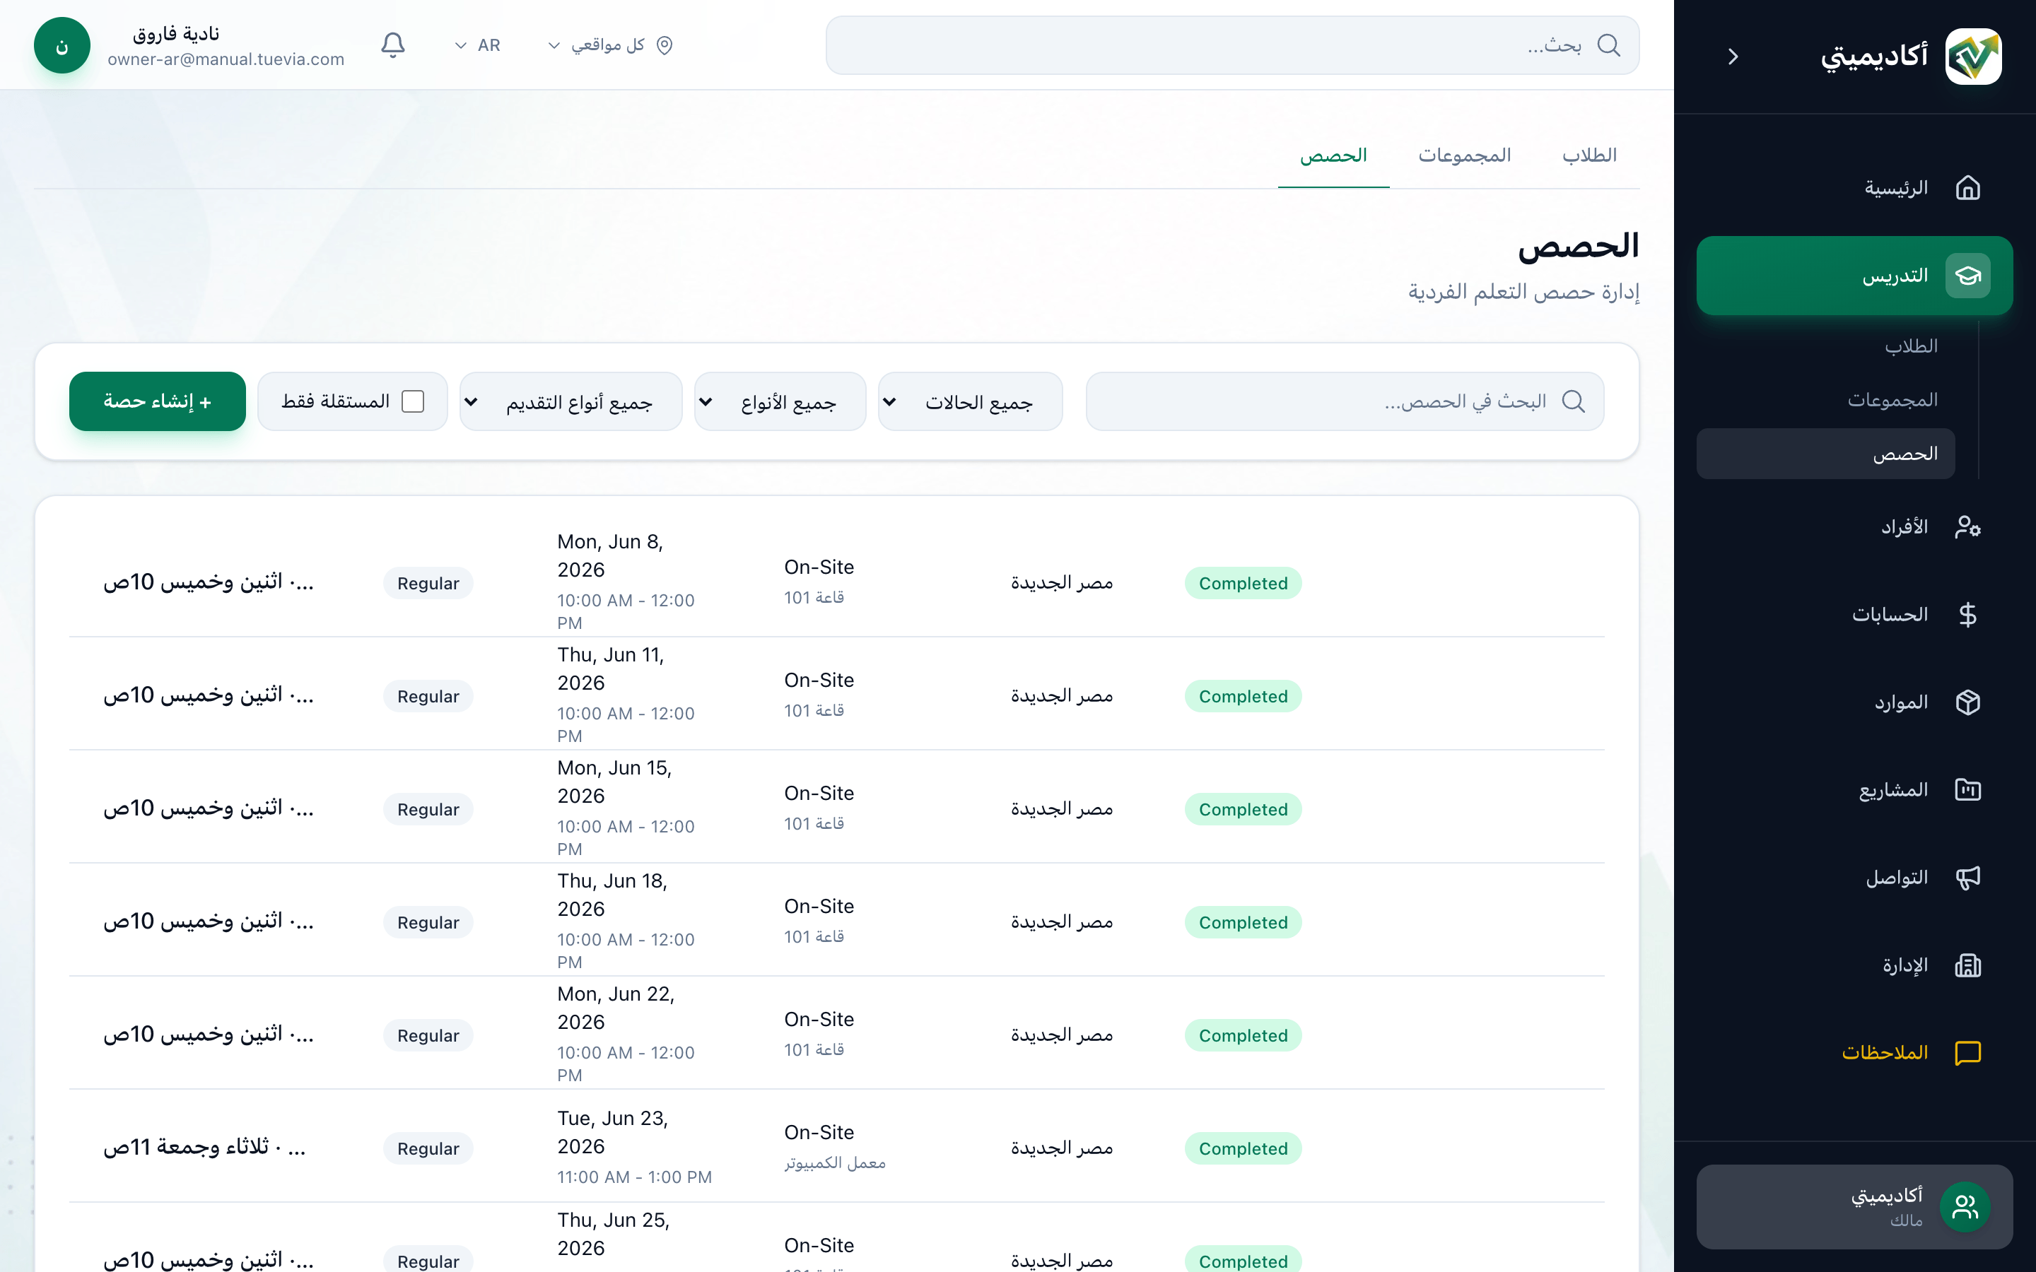Viewport: 2036px width, 1272px height.
Task: Click the البحث في الحصص search field
Action: [1345, 401]
